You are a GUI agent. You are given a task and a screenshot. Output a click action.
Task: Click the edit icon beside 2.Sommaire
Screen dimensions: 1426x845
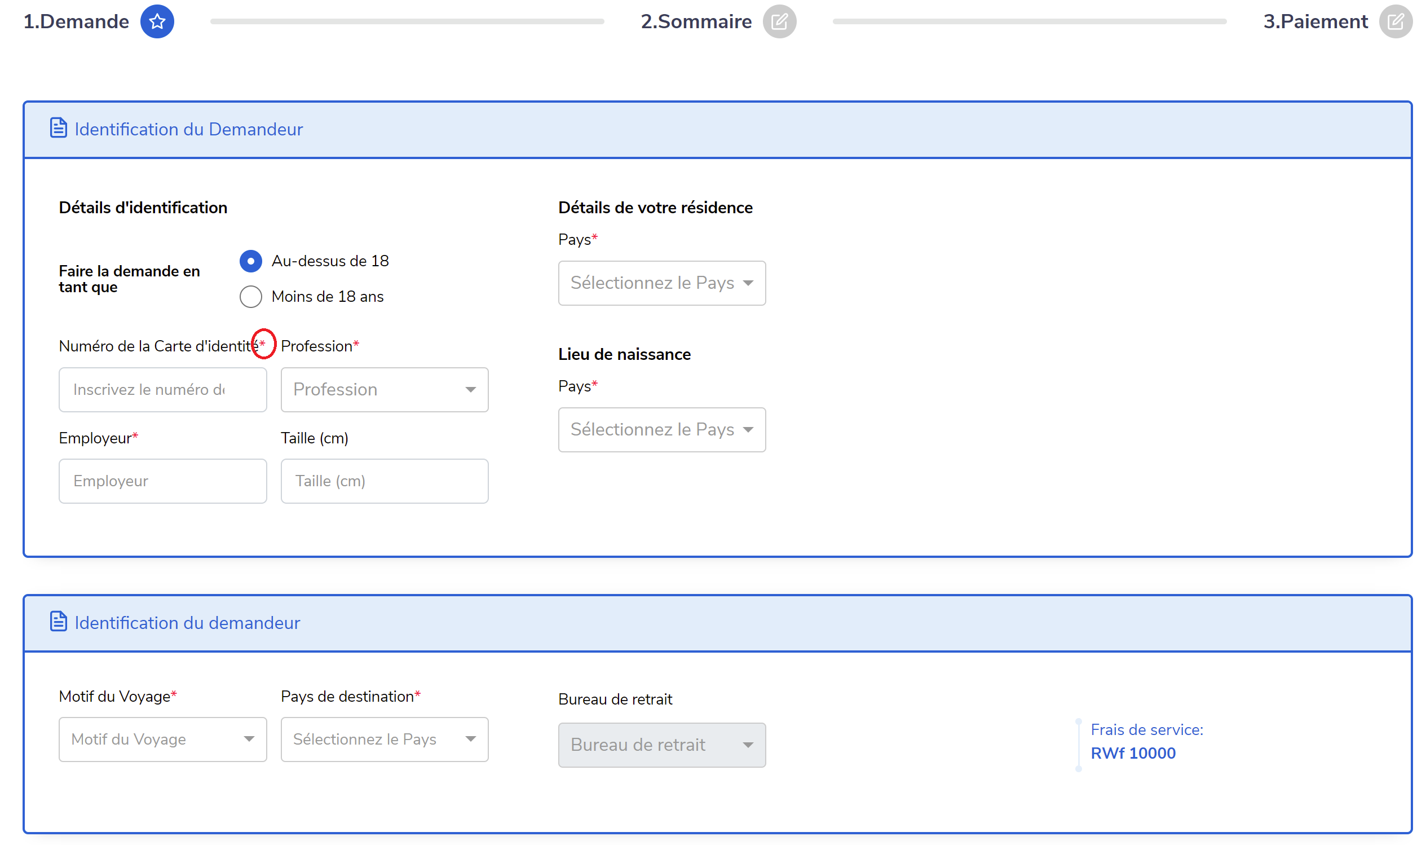[x=779, y=21]
